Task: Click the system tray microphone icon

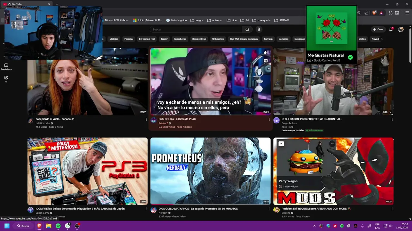Action: [362, 226]
